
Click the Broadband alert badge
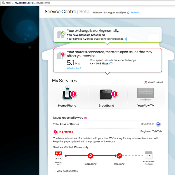click(115, 94)
